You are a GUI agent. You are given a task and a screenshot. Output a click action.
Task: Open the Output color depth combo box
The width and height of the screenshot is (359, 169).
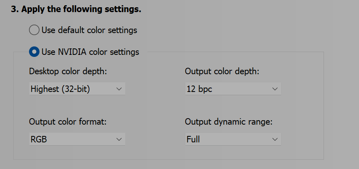pos(233,89)
